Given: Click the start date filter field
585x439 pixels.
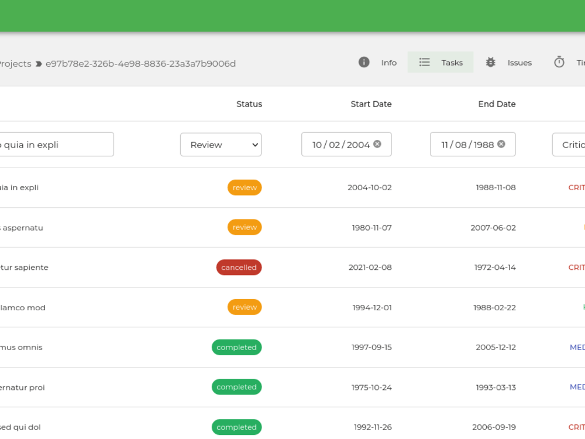Looking at the screenshot, I should point(346,144).
